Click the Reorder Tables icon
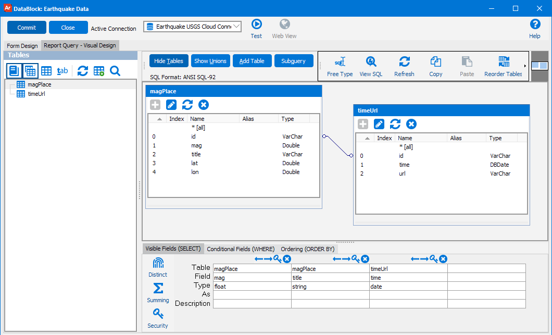This screenshot has height=335, width=552. (504, 61)
